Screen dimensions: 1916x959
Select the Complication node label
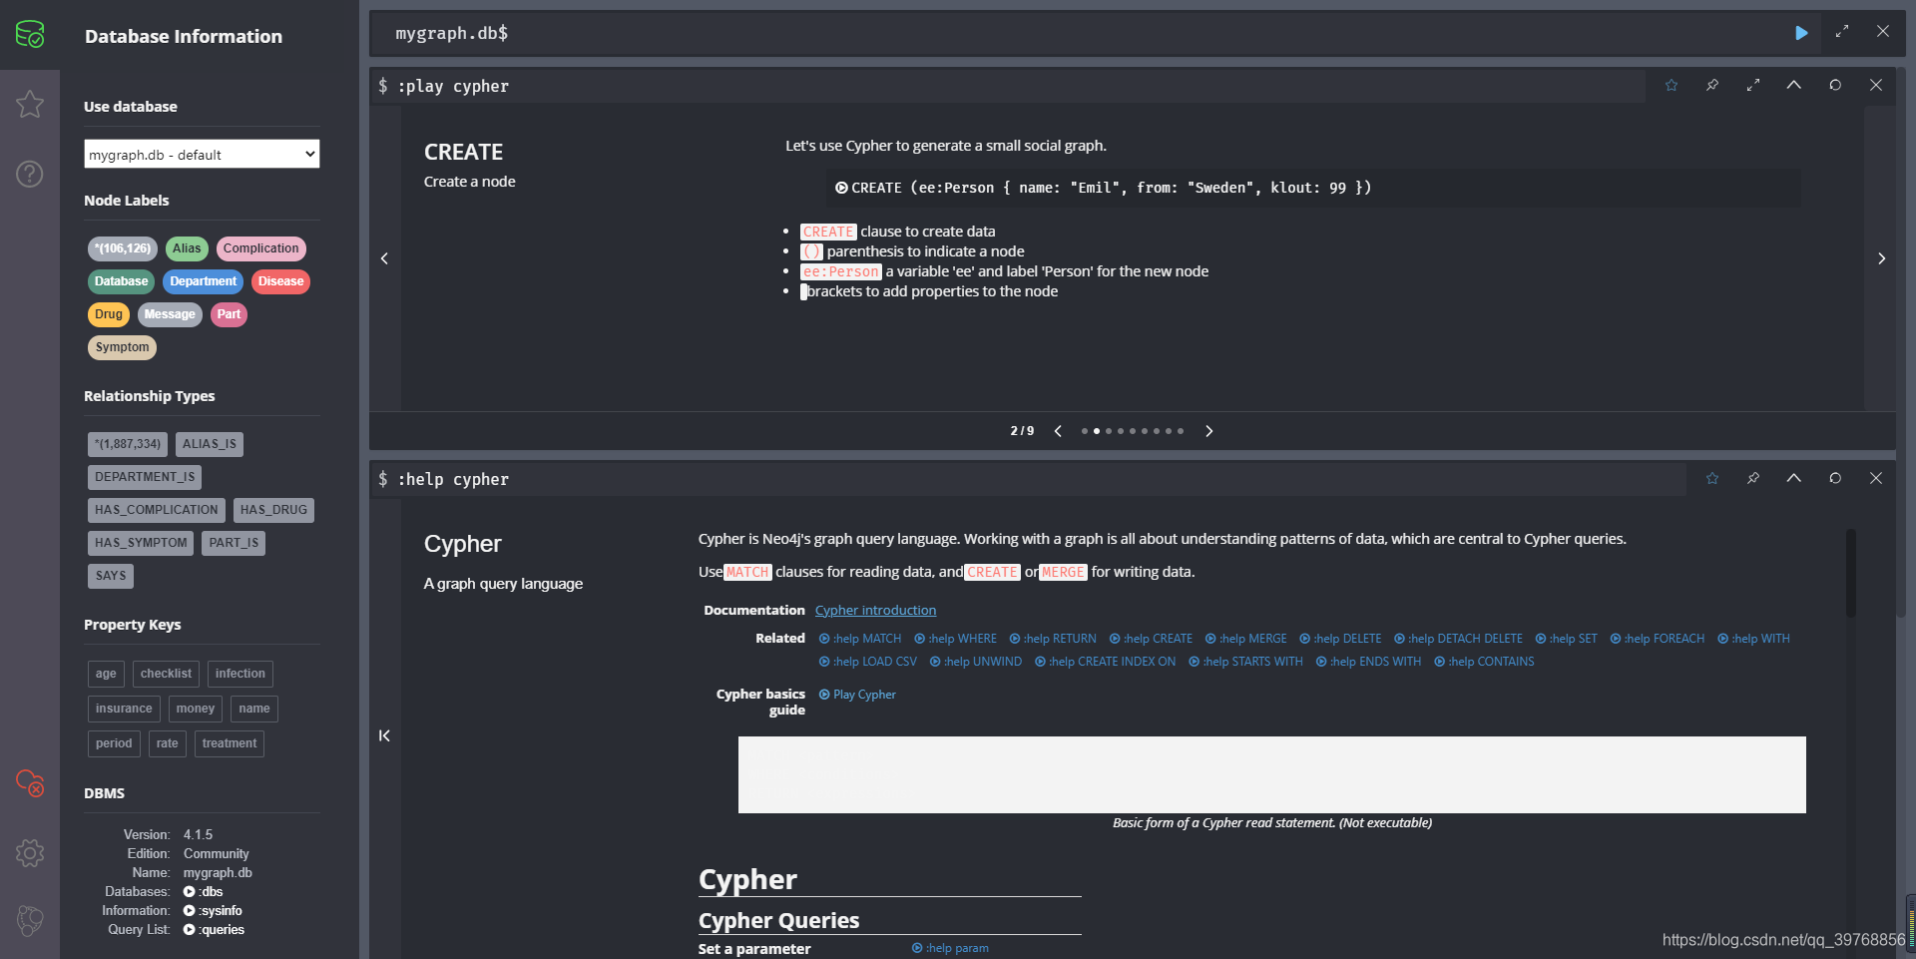(x=260, y=248)
